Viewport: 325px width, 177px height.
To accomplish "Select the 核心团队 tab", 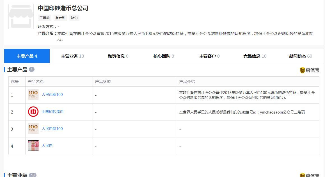I will click(x=164, y=56).
